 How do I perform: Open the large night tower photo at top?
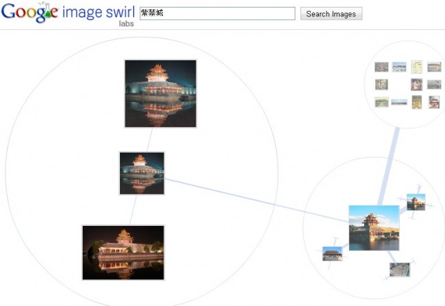pyautogui.click(x=160, y=93)
